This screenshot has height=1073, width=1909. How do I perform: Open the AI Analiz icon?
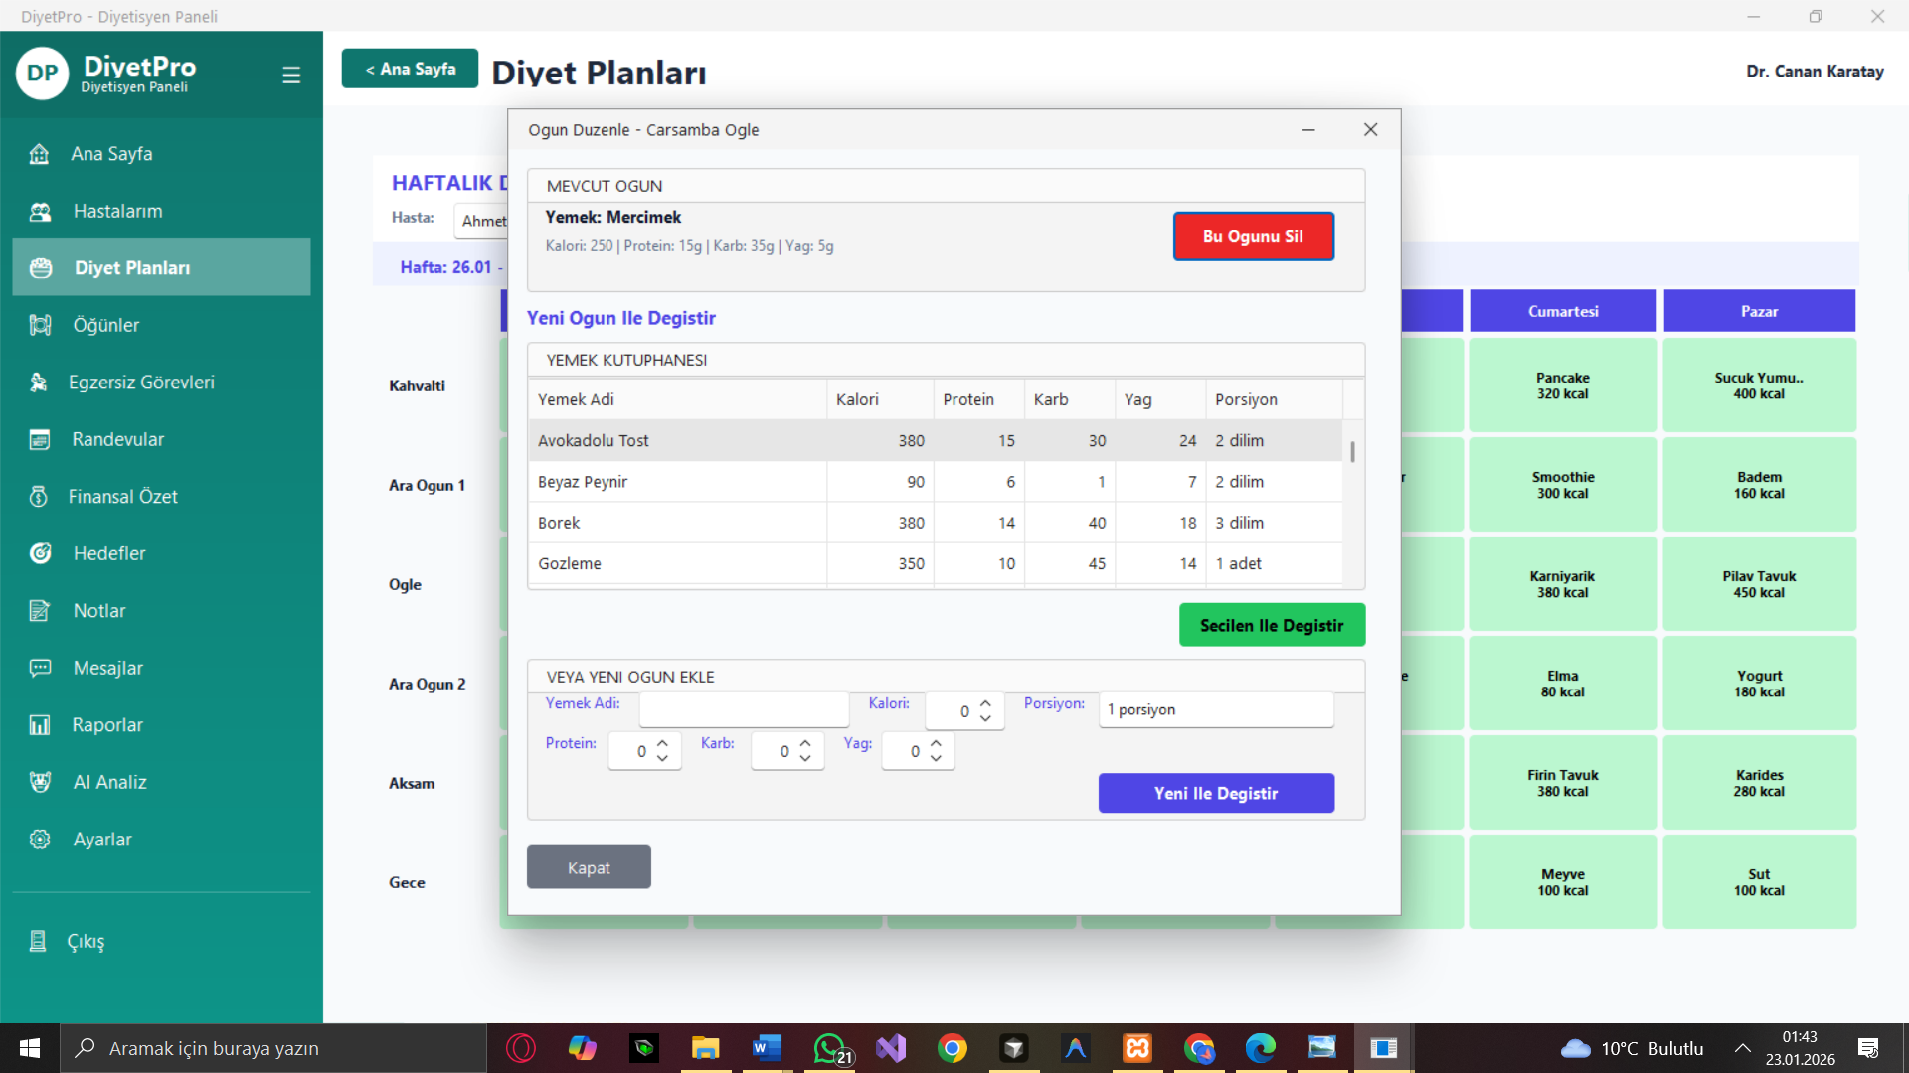pos(40,782)
